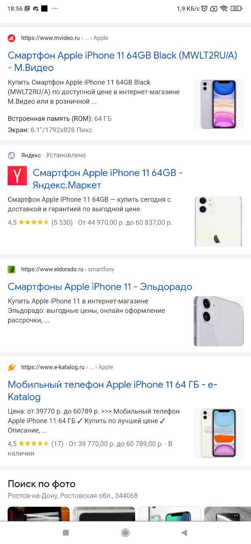The image size is (251, 544).
Task: Tap the Yandex globe favicon
Action: click(11, 155)
